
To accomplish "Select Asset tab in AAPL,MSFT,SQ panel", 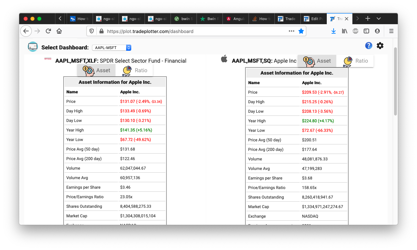I will point(317,61).
